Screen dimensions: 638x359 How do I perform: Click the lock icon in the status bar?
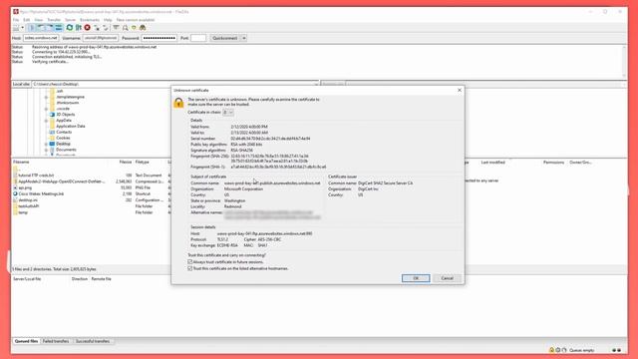click(552, 350)
